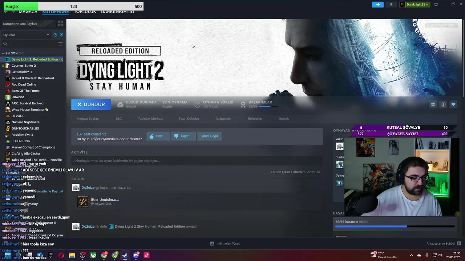465x261 pixels.
Task: Click the blue announcements megaphone icon
Action: pos(377,4)
